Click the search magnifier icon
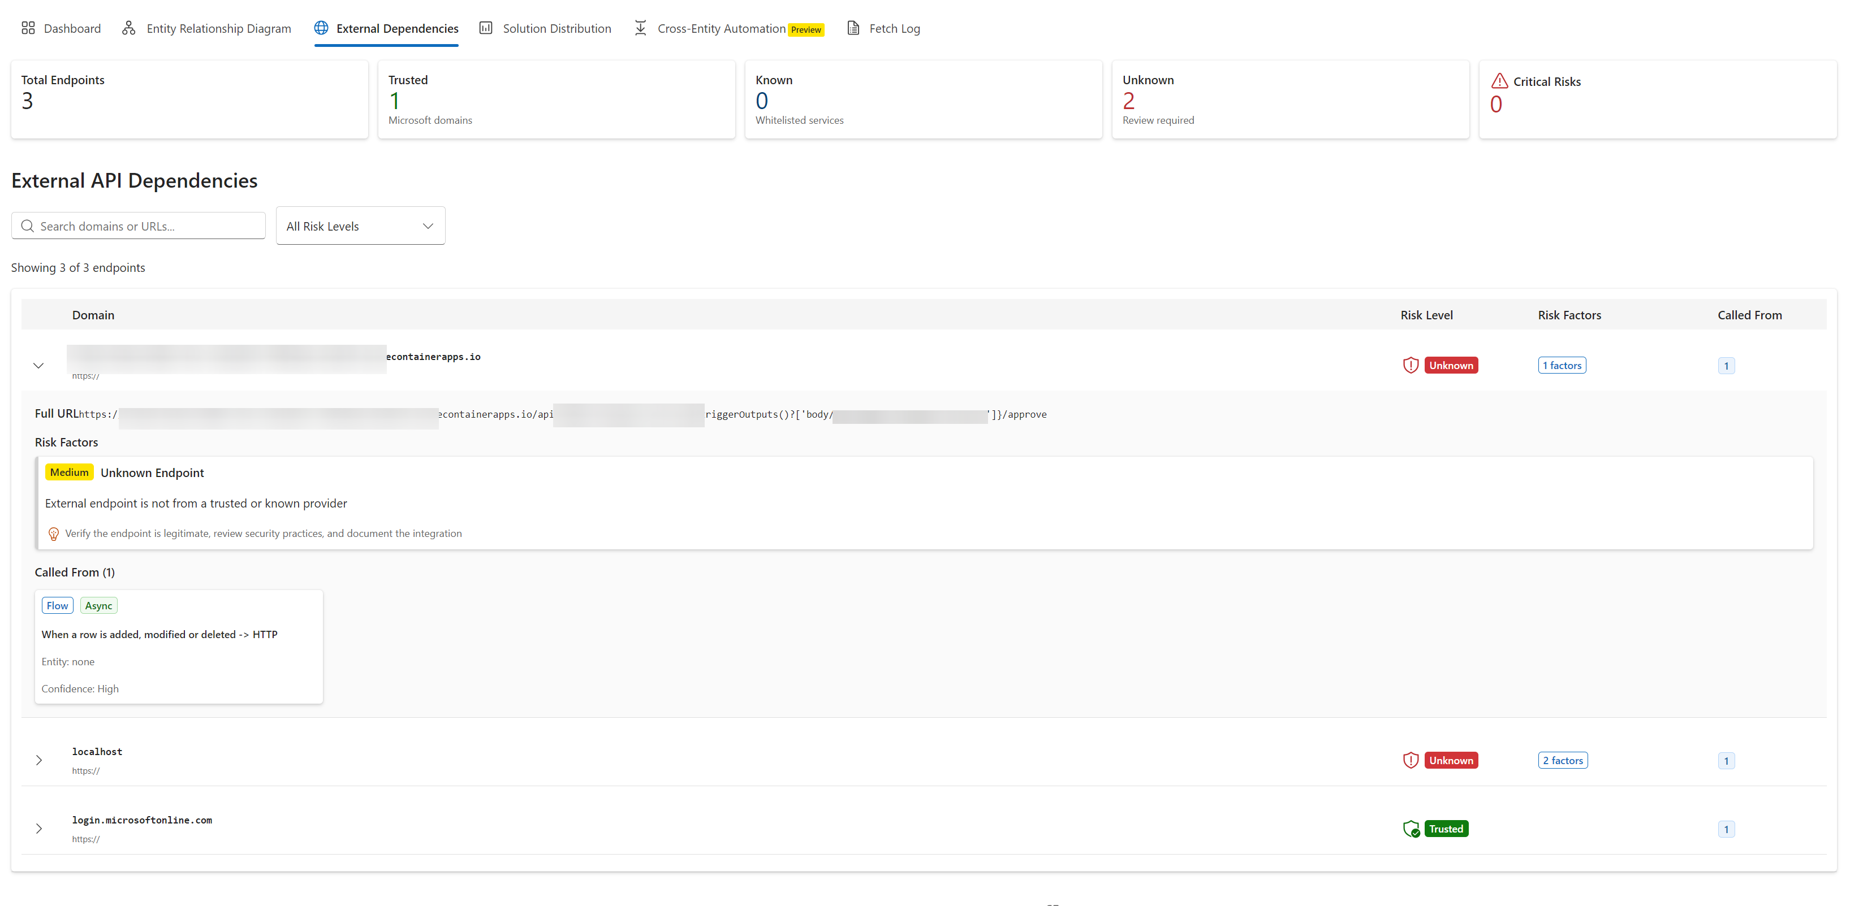Viewport: 1876px width, 906px height. [28, 226]
